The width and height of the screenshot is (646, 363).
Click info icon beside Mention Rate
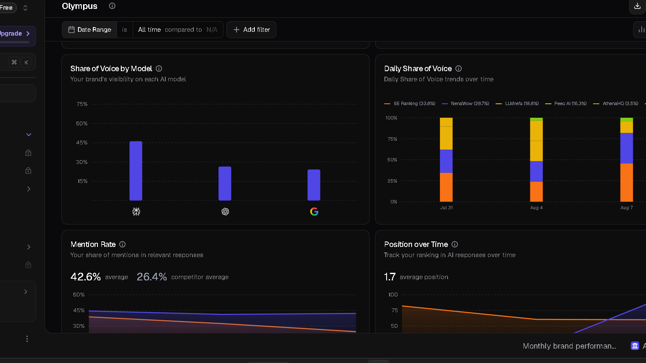(x=123, y=244)
